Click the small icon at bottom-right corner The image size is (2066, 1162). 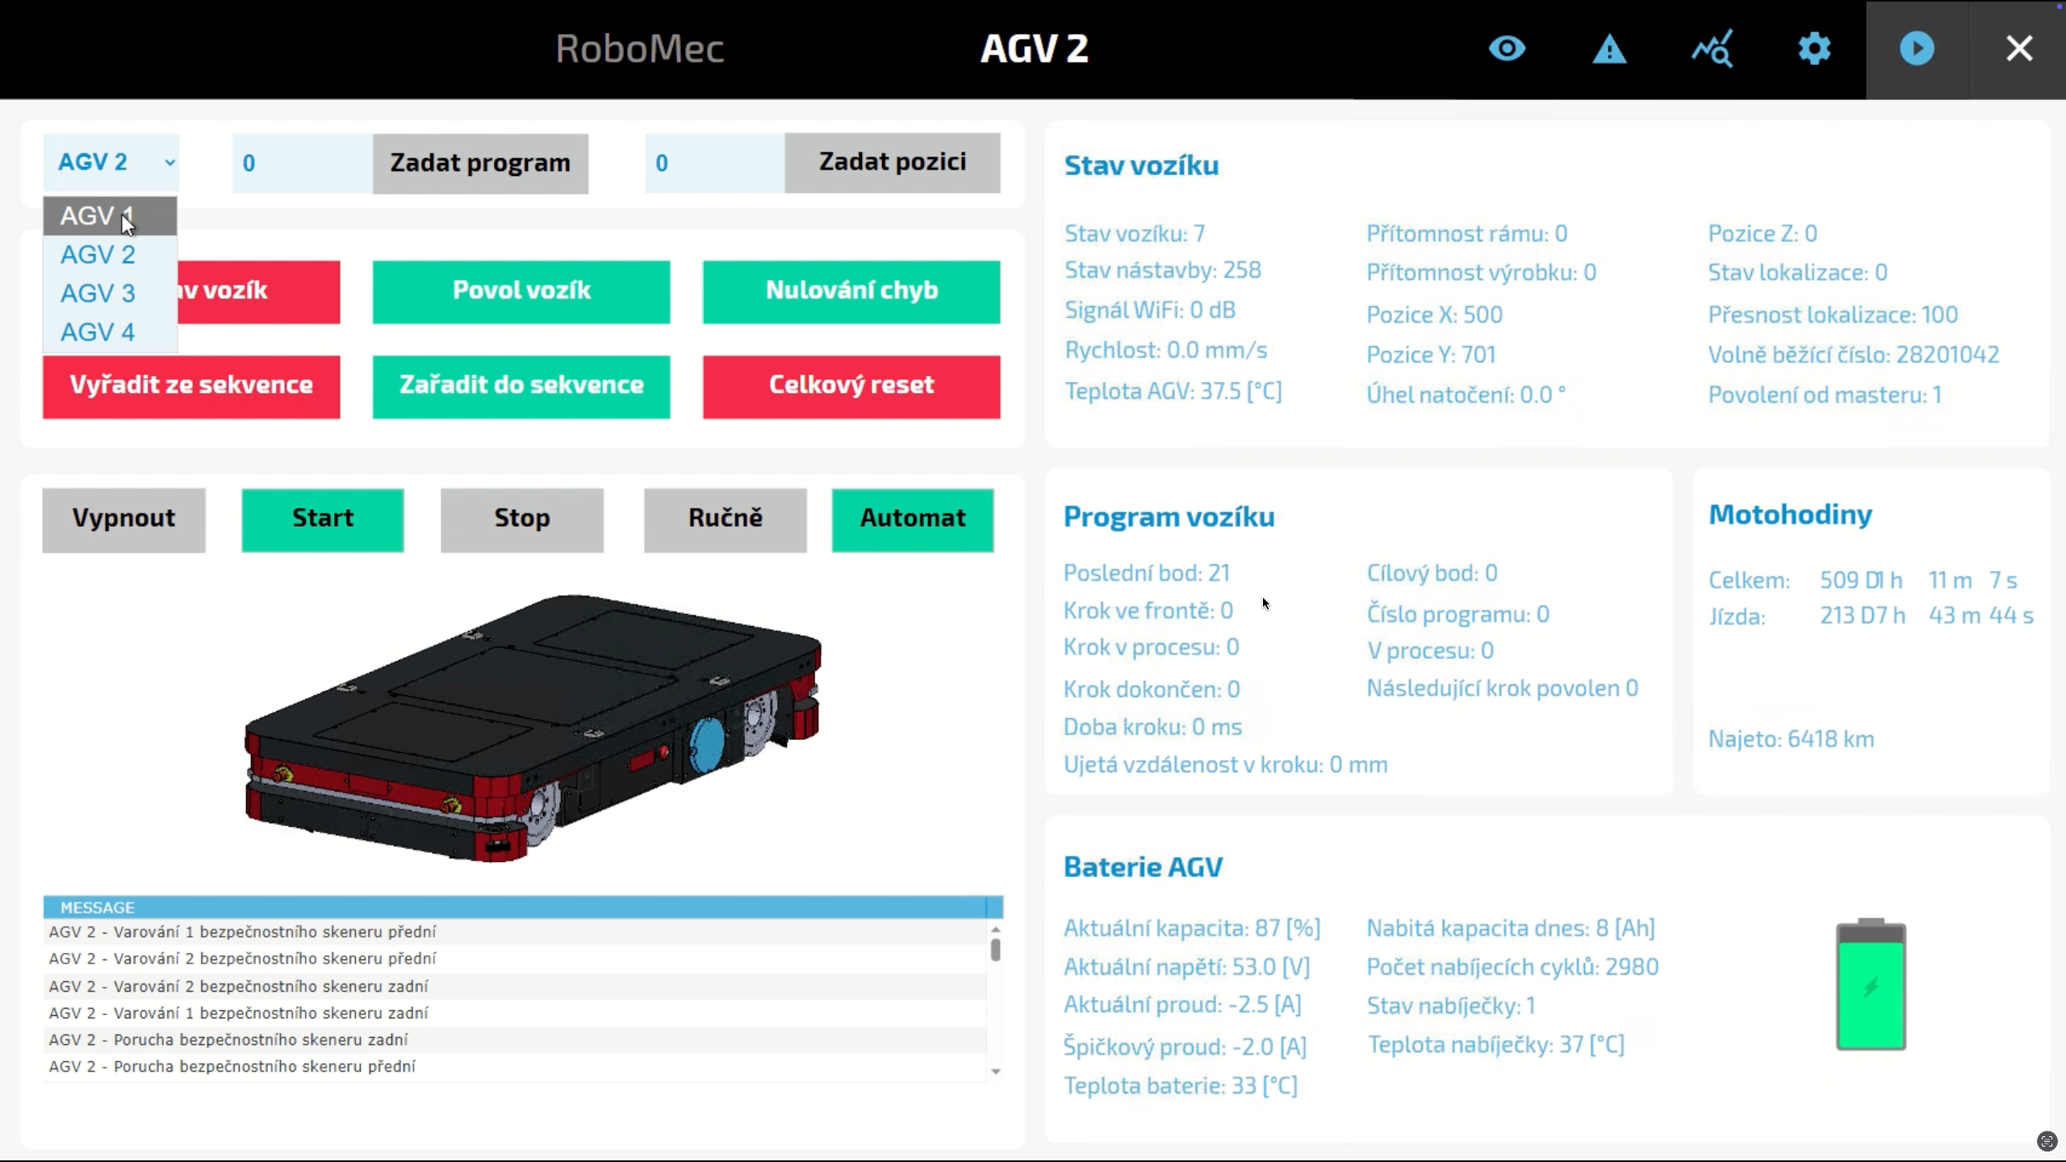(x=2047, y=1141)
